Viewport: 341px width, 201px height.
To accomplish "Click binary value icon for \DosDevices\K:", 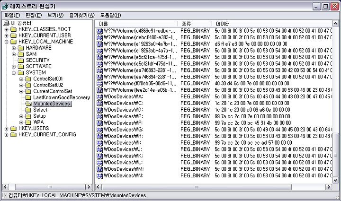I will (99, 156).
